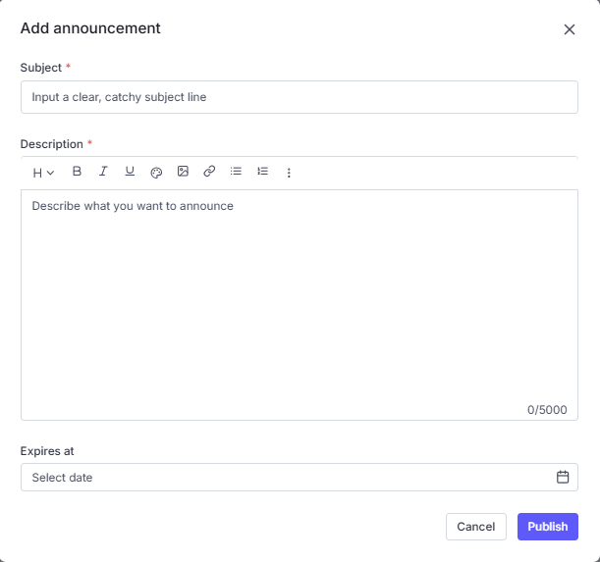Focus the Subject input field
The height and width of the screenshot is (562, 600).
(299, 97)
